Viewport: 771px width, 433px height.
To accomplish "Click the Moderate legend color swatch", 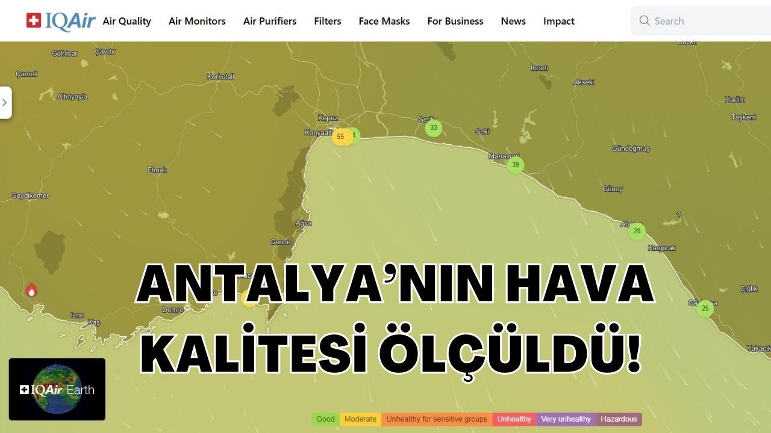I will coord(360,419).
